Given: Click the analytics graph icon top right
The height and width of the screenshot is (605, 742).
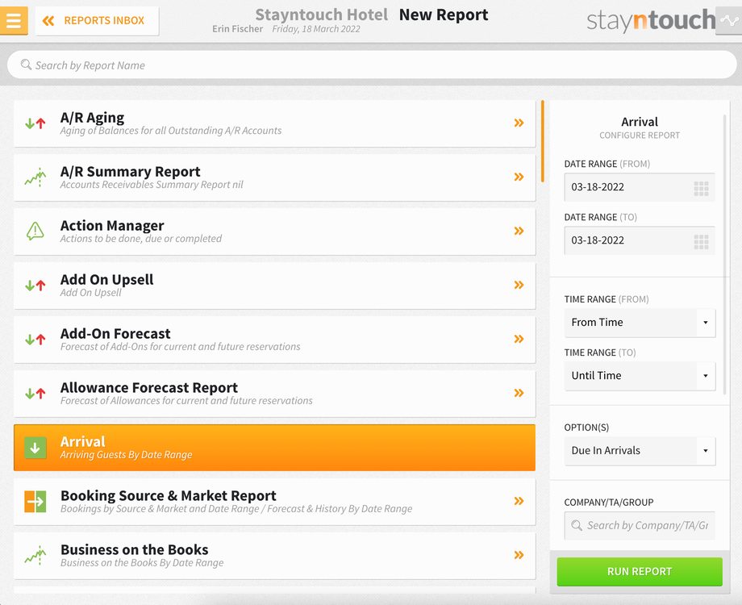Looking at the screenshot, I should (729, 20).
